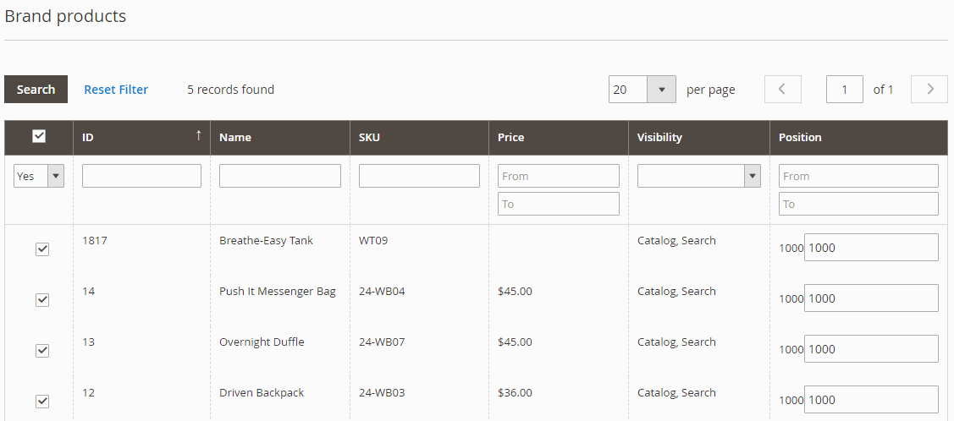This screenshot has width=954, height=421.
Task: Go to the previous page arrow
Action: [782, 90]
